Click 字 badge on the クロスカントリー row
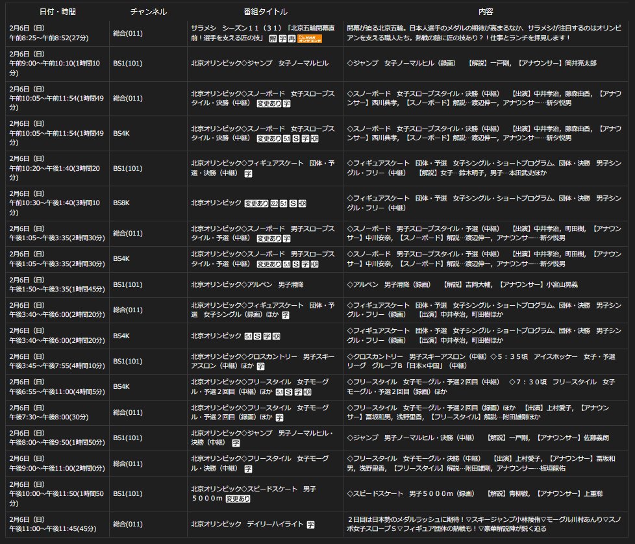Screen dimensions: 635x544 [x=260, y=366]
